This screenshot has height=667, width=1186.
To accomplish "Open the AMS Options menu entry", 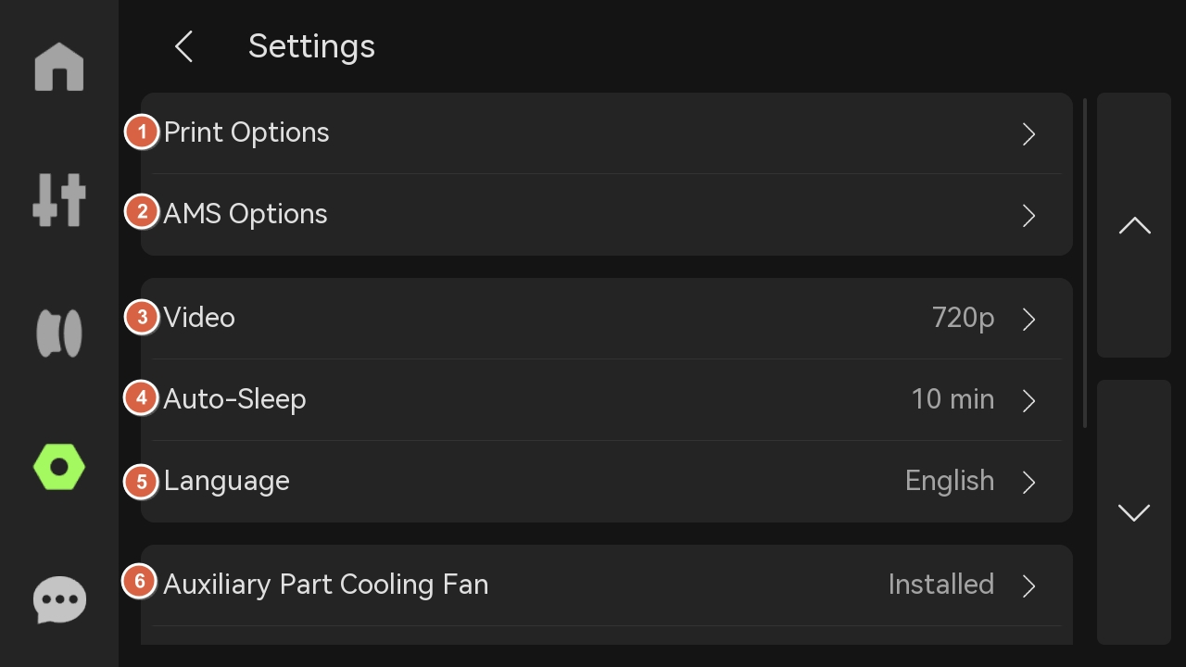I will (246, 214).
